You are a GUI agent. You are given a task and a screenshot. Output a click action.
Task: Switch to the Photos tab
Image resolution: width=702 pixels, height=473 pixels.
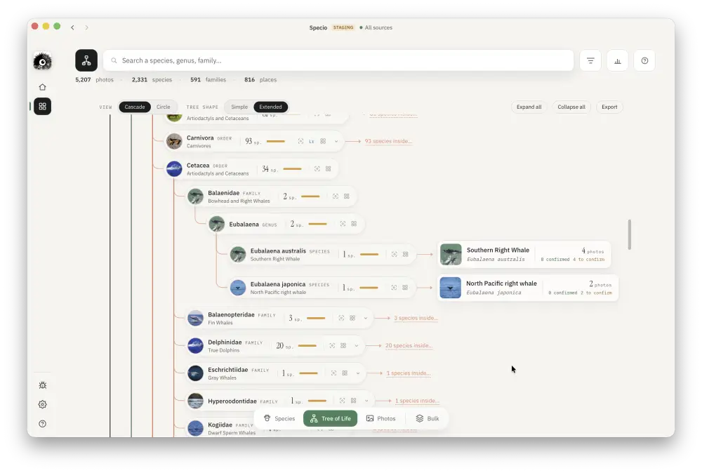coord(381,418)
